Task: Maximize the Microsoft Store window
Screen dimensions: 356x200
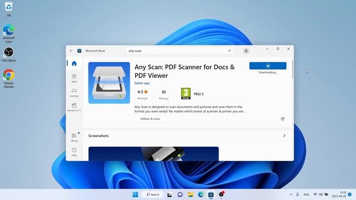Action: (278, 49)
